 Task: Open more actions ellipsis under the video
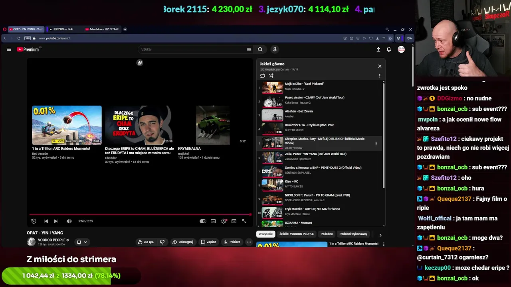point(249,242)
